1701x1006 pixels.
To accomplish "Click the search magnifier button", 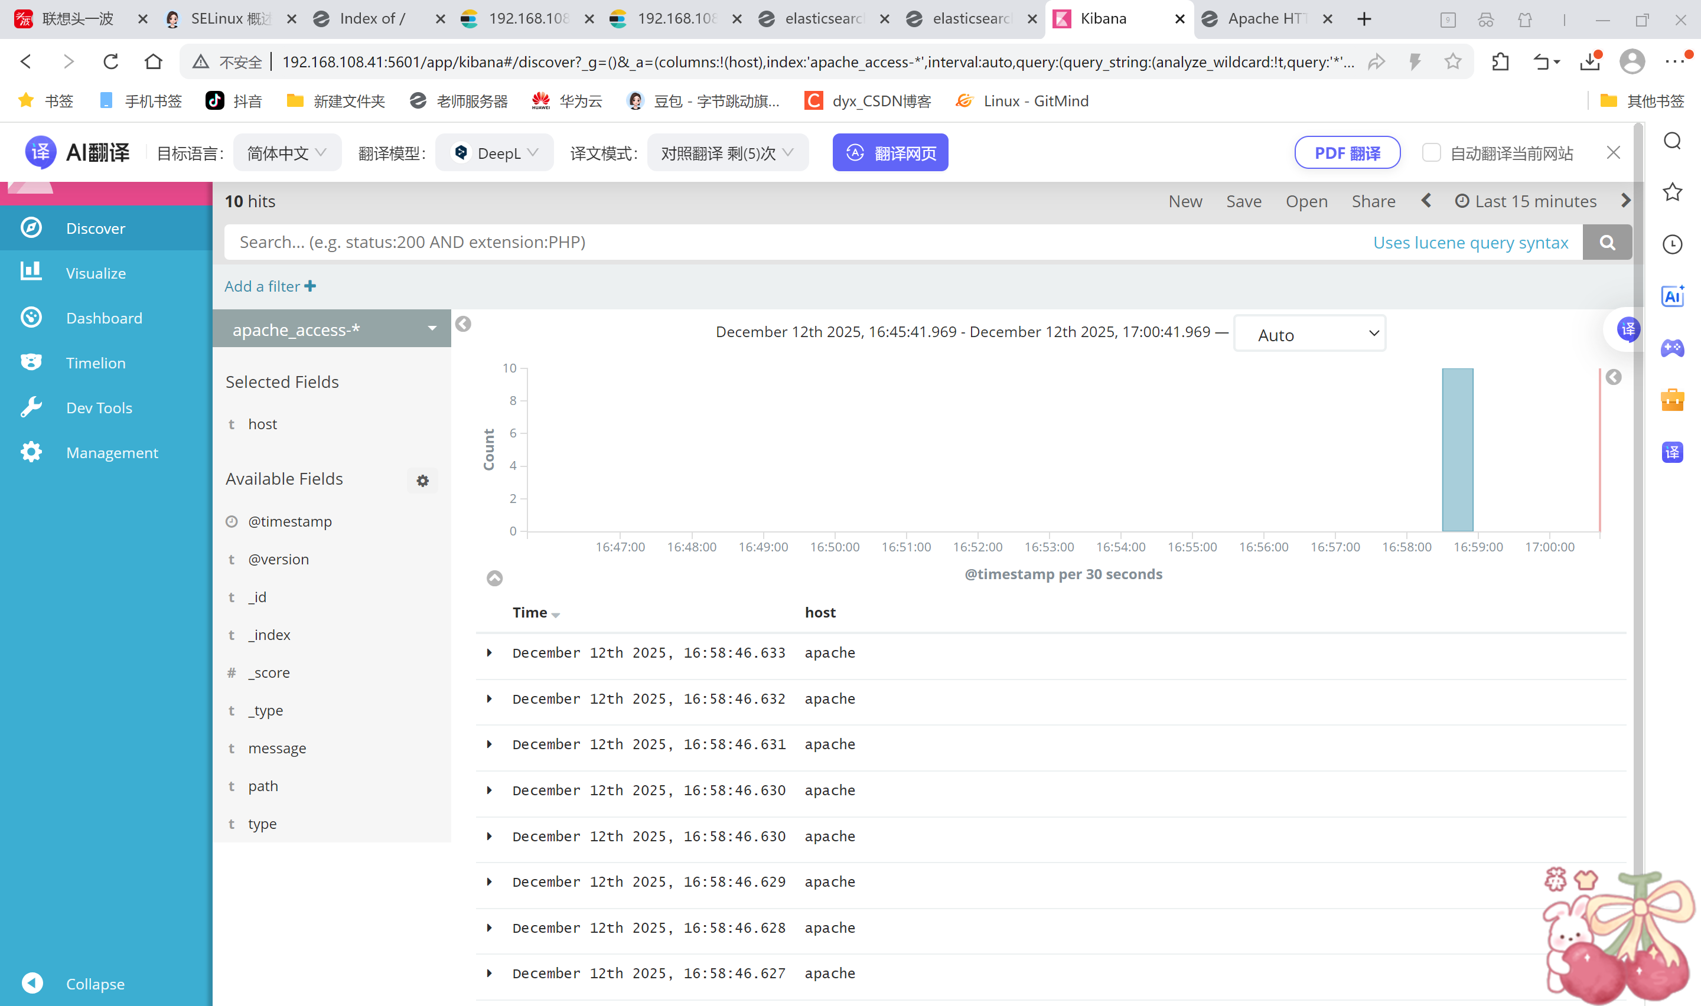I will 1606,243.
